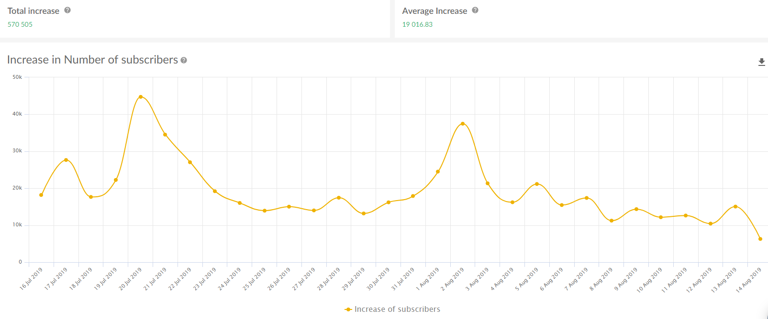Click the Average Increase value 19 016.83
This screenshot has height=319, width=768.
coord(417,24)
